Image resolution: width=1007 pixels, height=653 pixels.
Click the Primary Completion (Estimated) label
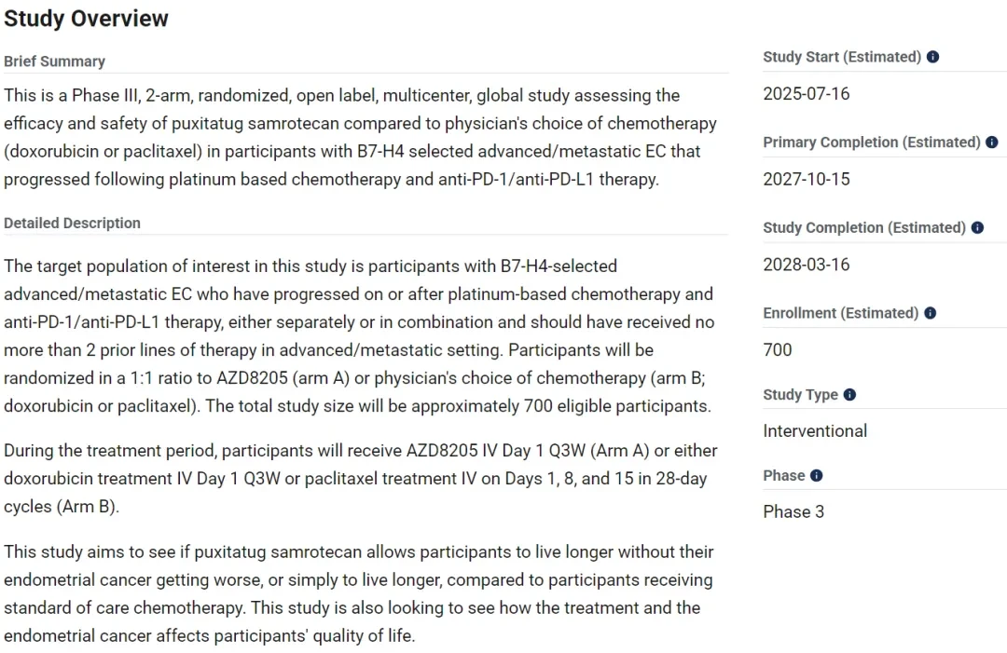(872, 143)
